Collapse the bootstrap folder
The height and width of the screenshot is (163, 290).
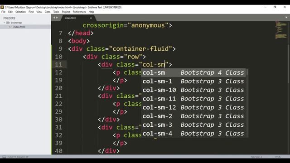(x=4, y=23)
